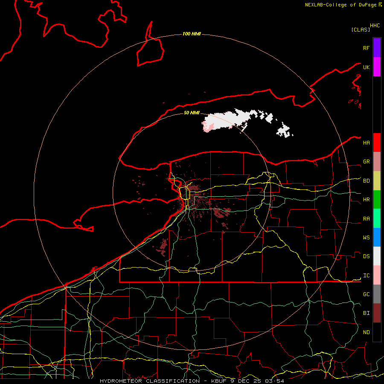Image resolution: width=384 pixels, height=384 pixels.
Task: Click the DS white legend swatch
Action: pos(377,256)
